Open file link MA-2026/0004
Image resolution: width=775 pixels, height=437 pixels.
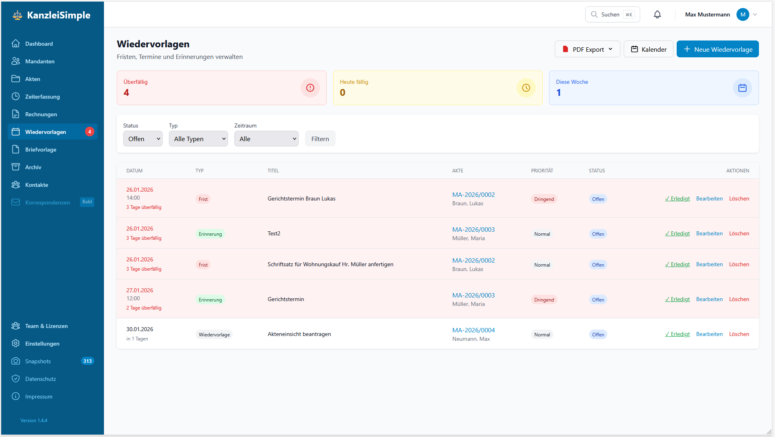[x=473, y=330]
